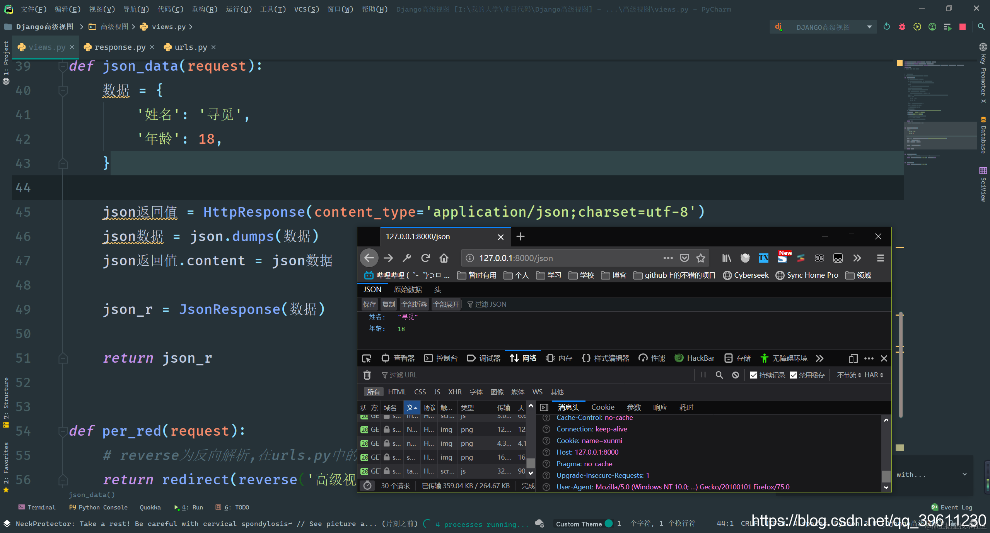
Task: Open Firefox library icon
Action: click(727, 258)
